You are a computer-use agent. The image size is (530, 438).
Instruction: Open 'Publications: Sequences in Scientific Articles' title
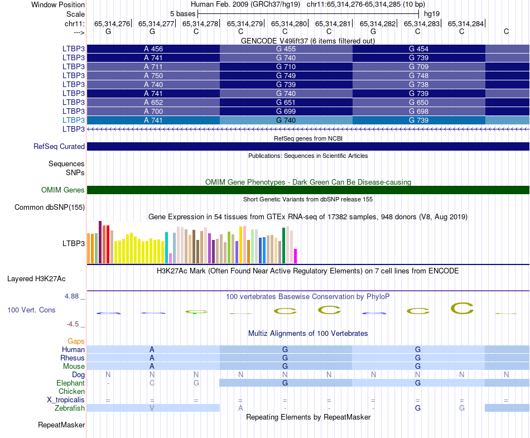point(308,156)
